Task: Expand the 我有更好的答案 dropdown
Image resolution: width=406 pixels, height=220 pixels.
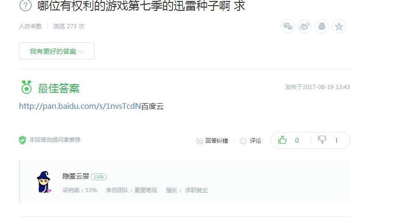Action: pyautogui.click(x=57, y=51)
